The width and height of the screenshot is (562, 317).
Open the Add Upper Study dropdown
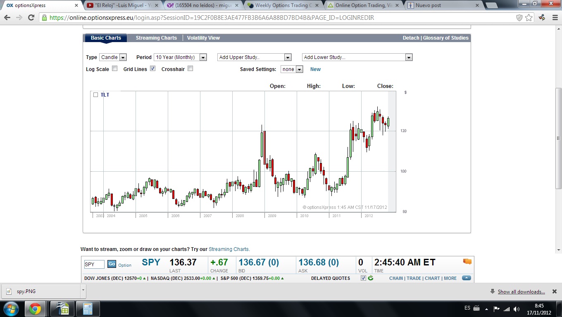[x=255, y=57]
